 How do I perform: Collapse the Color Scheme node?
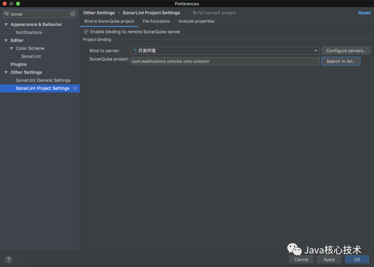pyautogui.click(x=11, y=48)
